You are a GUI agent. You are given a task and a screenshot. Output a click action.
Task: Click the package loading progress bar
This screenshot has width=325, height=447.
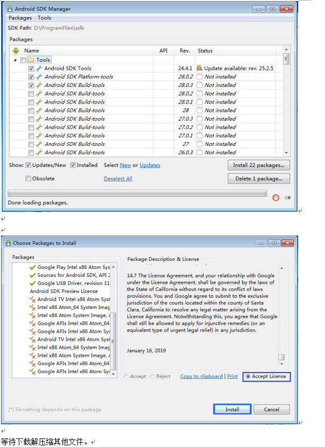[x=137, y=194]
